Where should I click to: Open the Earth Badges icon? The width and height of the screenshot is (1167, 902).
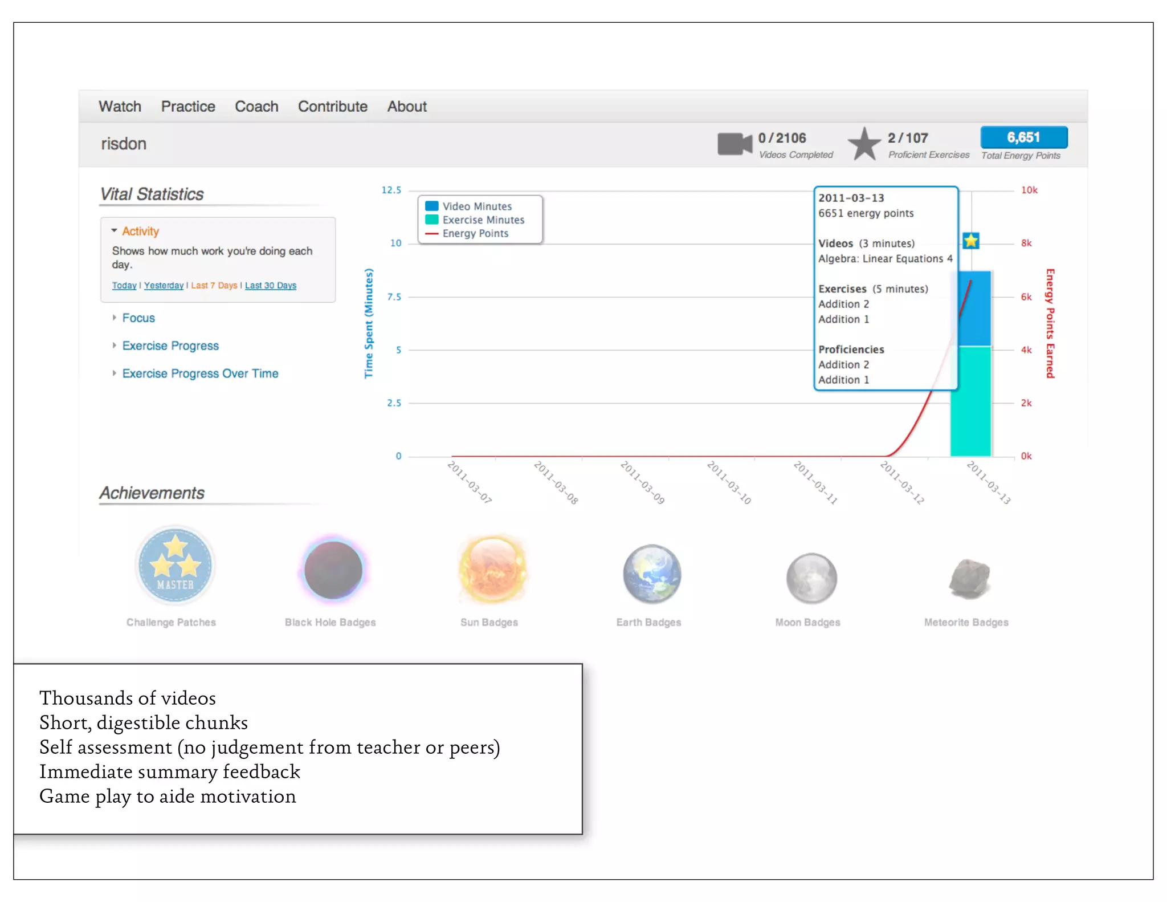point(651,574)
